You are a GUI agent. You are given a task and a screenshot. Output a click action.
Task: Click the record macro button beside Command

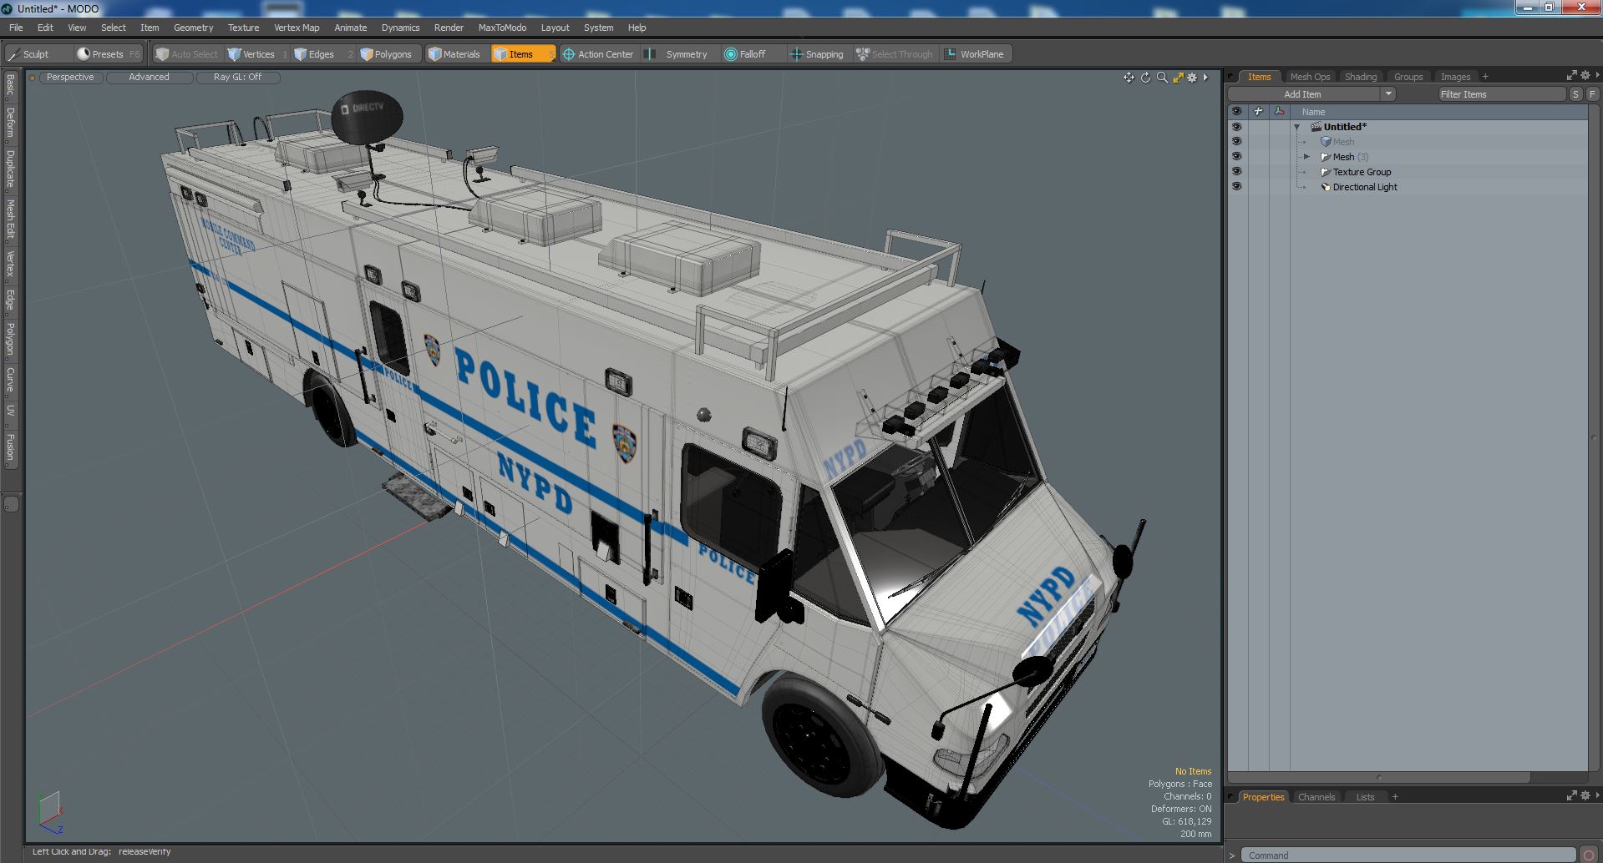1589,855
